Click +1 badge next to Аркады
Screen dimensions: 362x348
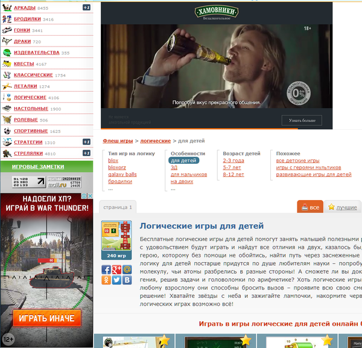86,8
